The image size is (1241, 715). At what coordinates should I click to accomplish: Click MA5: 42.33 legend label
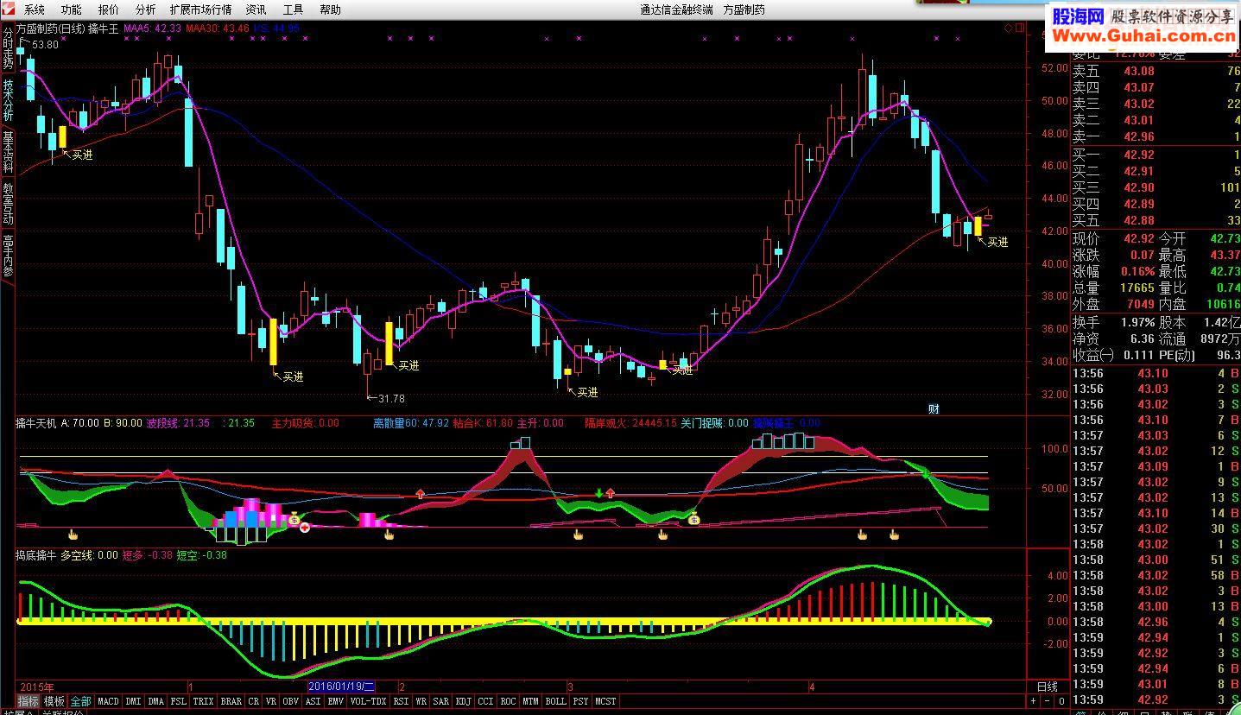click(x=152, y=28)
